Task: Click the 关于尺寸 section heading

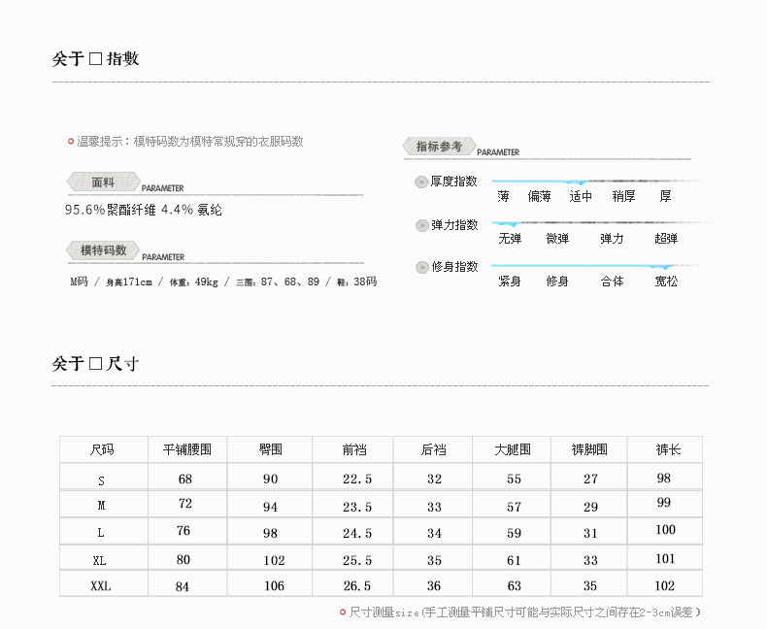Action: pos(95,363)
